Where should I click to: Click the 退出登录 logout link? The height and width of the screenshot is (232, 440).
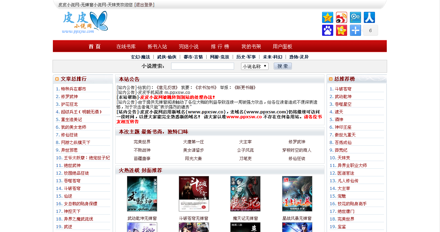coord(144,5)
